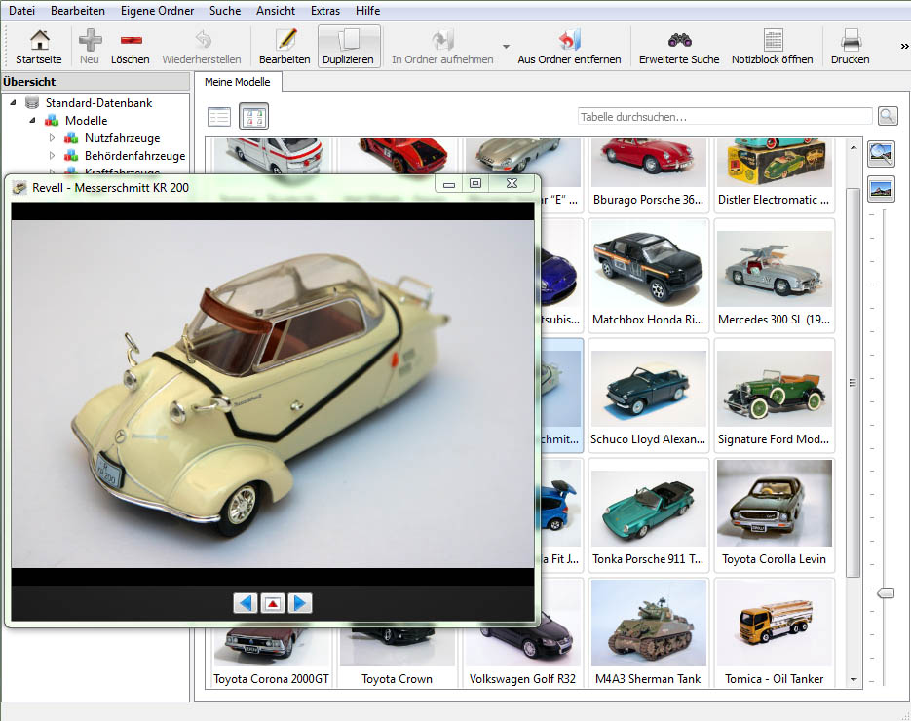
Task: Select Tonka Porsche 911 thumbnail
Action: tap(648, 514)
